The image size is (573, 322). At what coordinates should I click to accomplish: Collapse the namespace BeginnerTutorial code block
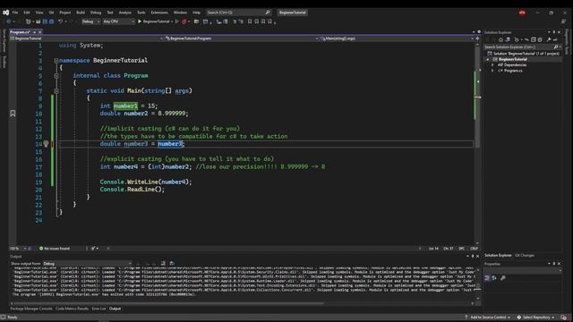tap(56, 61)
